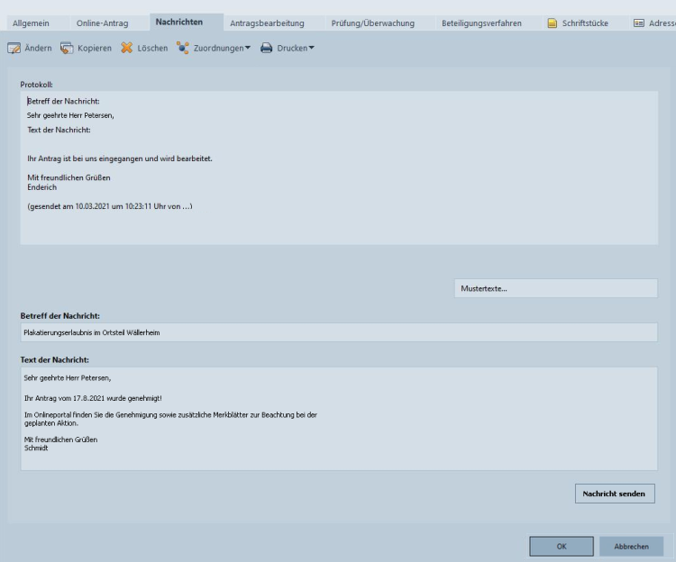
Task: Click the Kopieren copy icon
Action: coord(68,48)
